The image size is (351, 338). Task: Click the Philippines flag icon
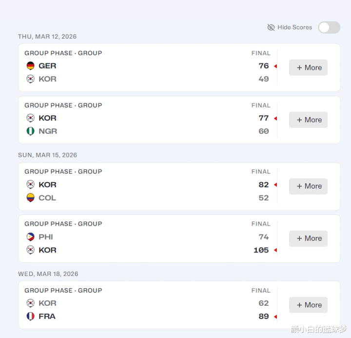click(30, 237)
